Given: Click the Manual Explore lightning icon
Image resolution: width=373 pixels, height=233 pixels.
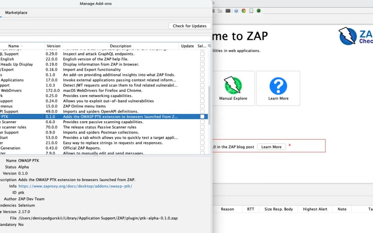Looking at the screenshot, I should coord(233,85).
